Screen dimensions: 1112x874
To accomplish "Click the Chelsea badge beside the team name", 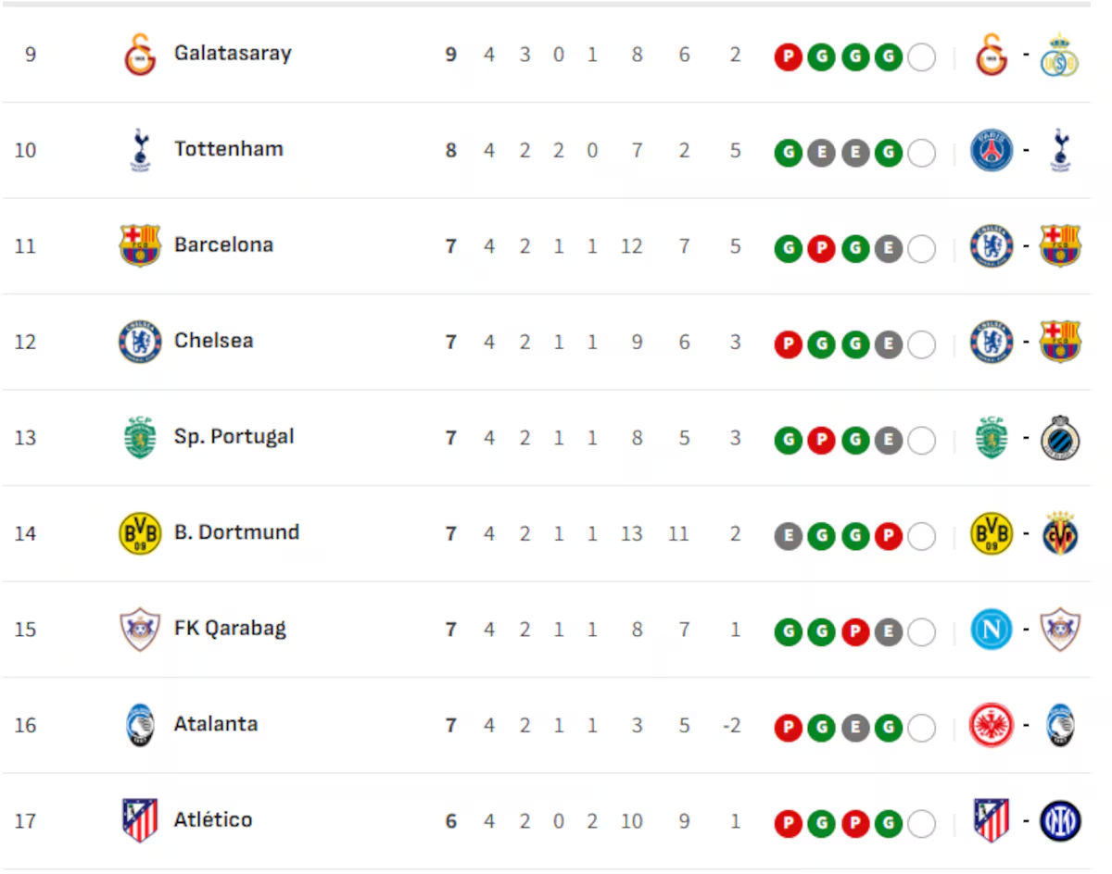I will (140, 342).
